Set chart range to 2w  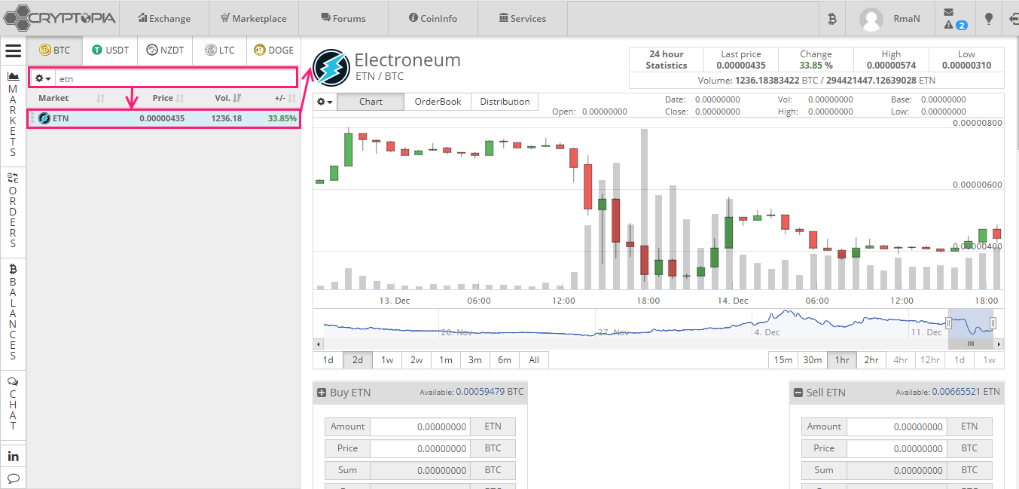pyautogui.click(x=416, y=360)
